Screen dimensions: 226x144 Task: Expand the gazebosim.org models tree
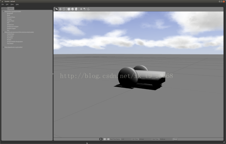pos(4,47)
